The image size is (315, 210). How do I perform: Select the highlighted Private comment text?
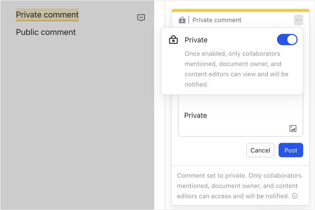47,15
